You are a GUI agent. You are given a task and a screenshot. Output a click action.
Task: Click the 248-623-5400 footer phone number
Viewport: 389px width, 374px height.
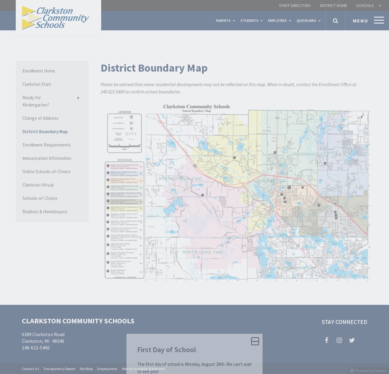(36, 348)
